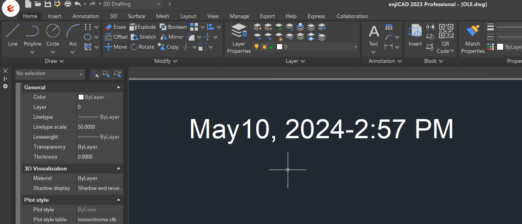Toggle layer freeze sun icon

[x=264, y=47]
